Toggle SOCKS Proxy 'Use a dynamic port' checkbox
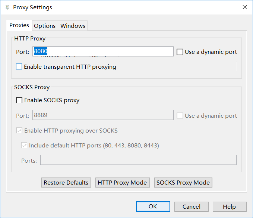253x218 pixels. [180, 115]
